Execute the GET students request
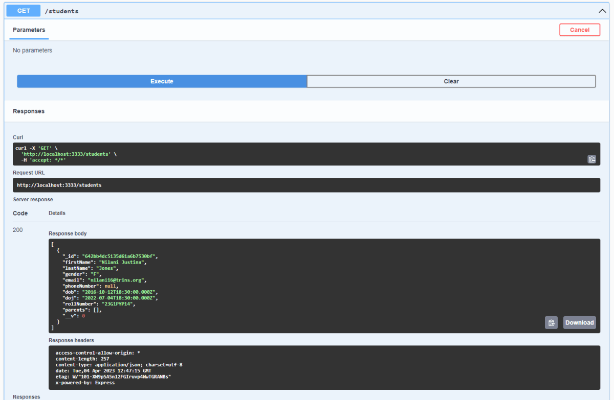 click(162, 81)
